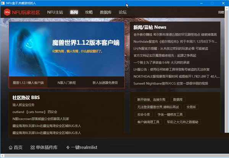Open the NFU主站 navigation item
This screenshot has width=229, height=158.
tap(55, 12)
